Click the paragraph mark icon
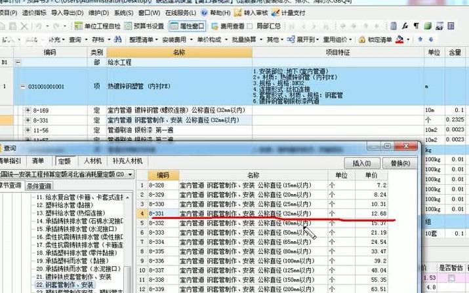469x293 pixels. [416, 26]
